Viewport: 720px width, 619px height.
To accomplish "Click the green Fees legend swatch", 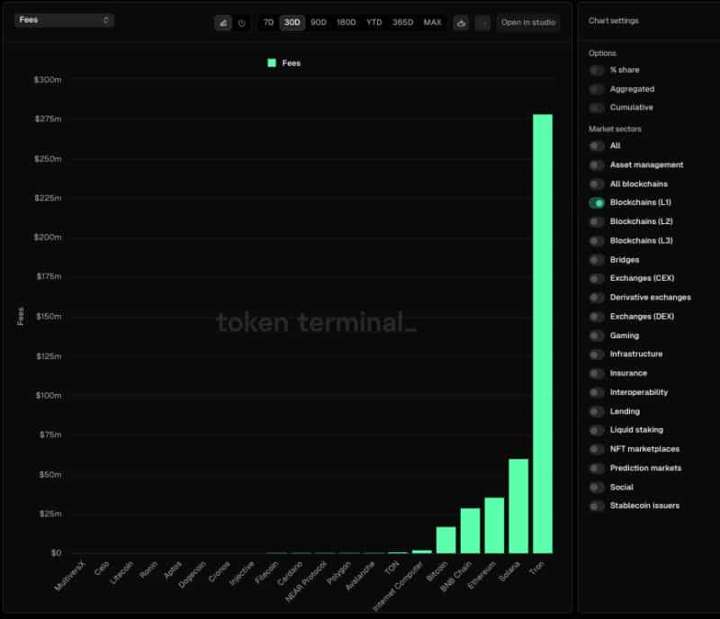I will click(x=272, y=63).
